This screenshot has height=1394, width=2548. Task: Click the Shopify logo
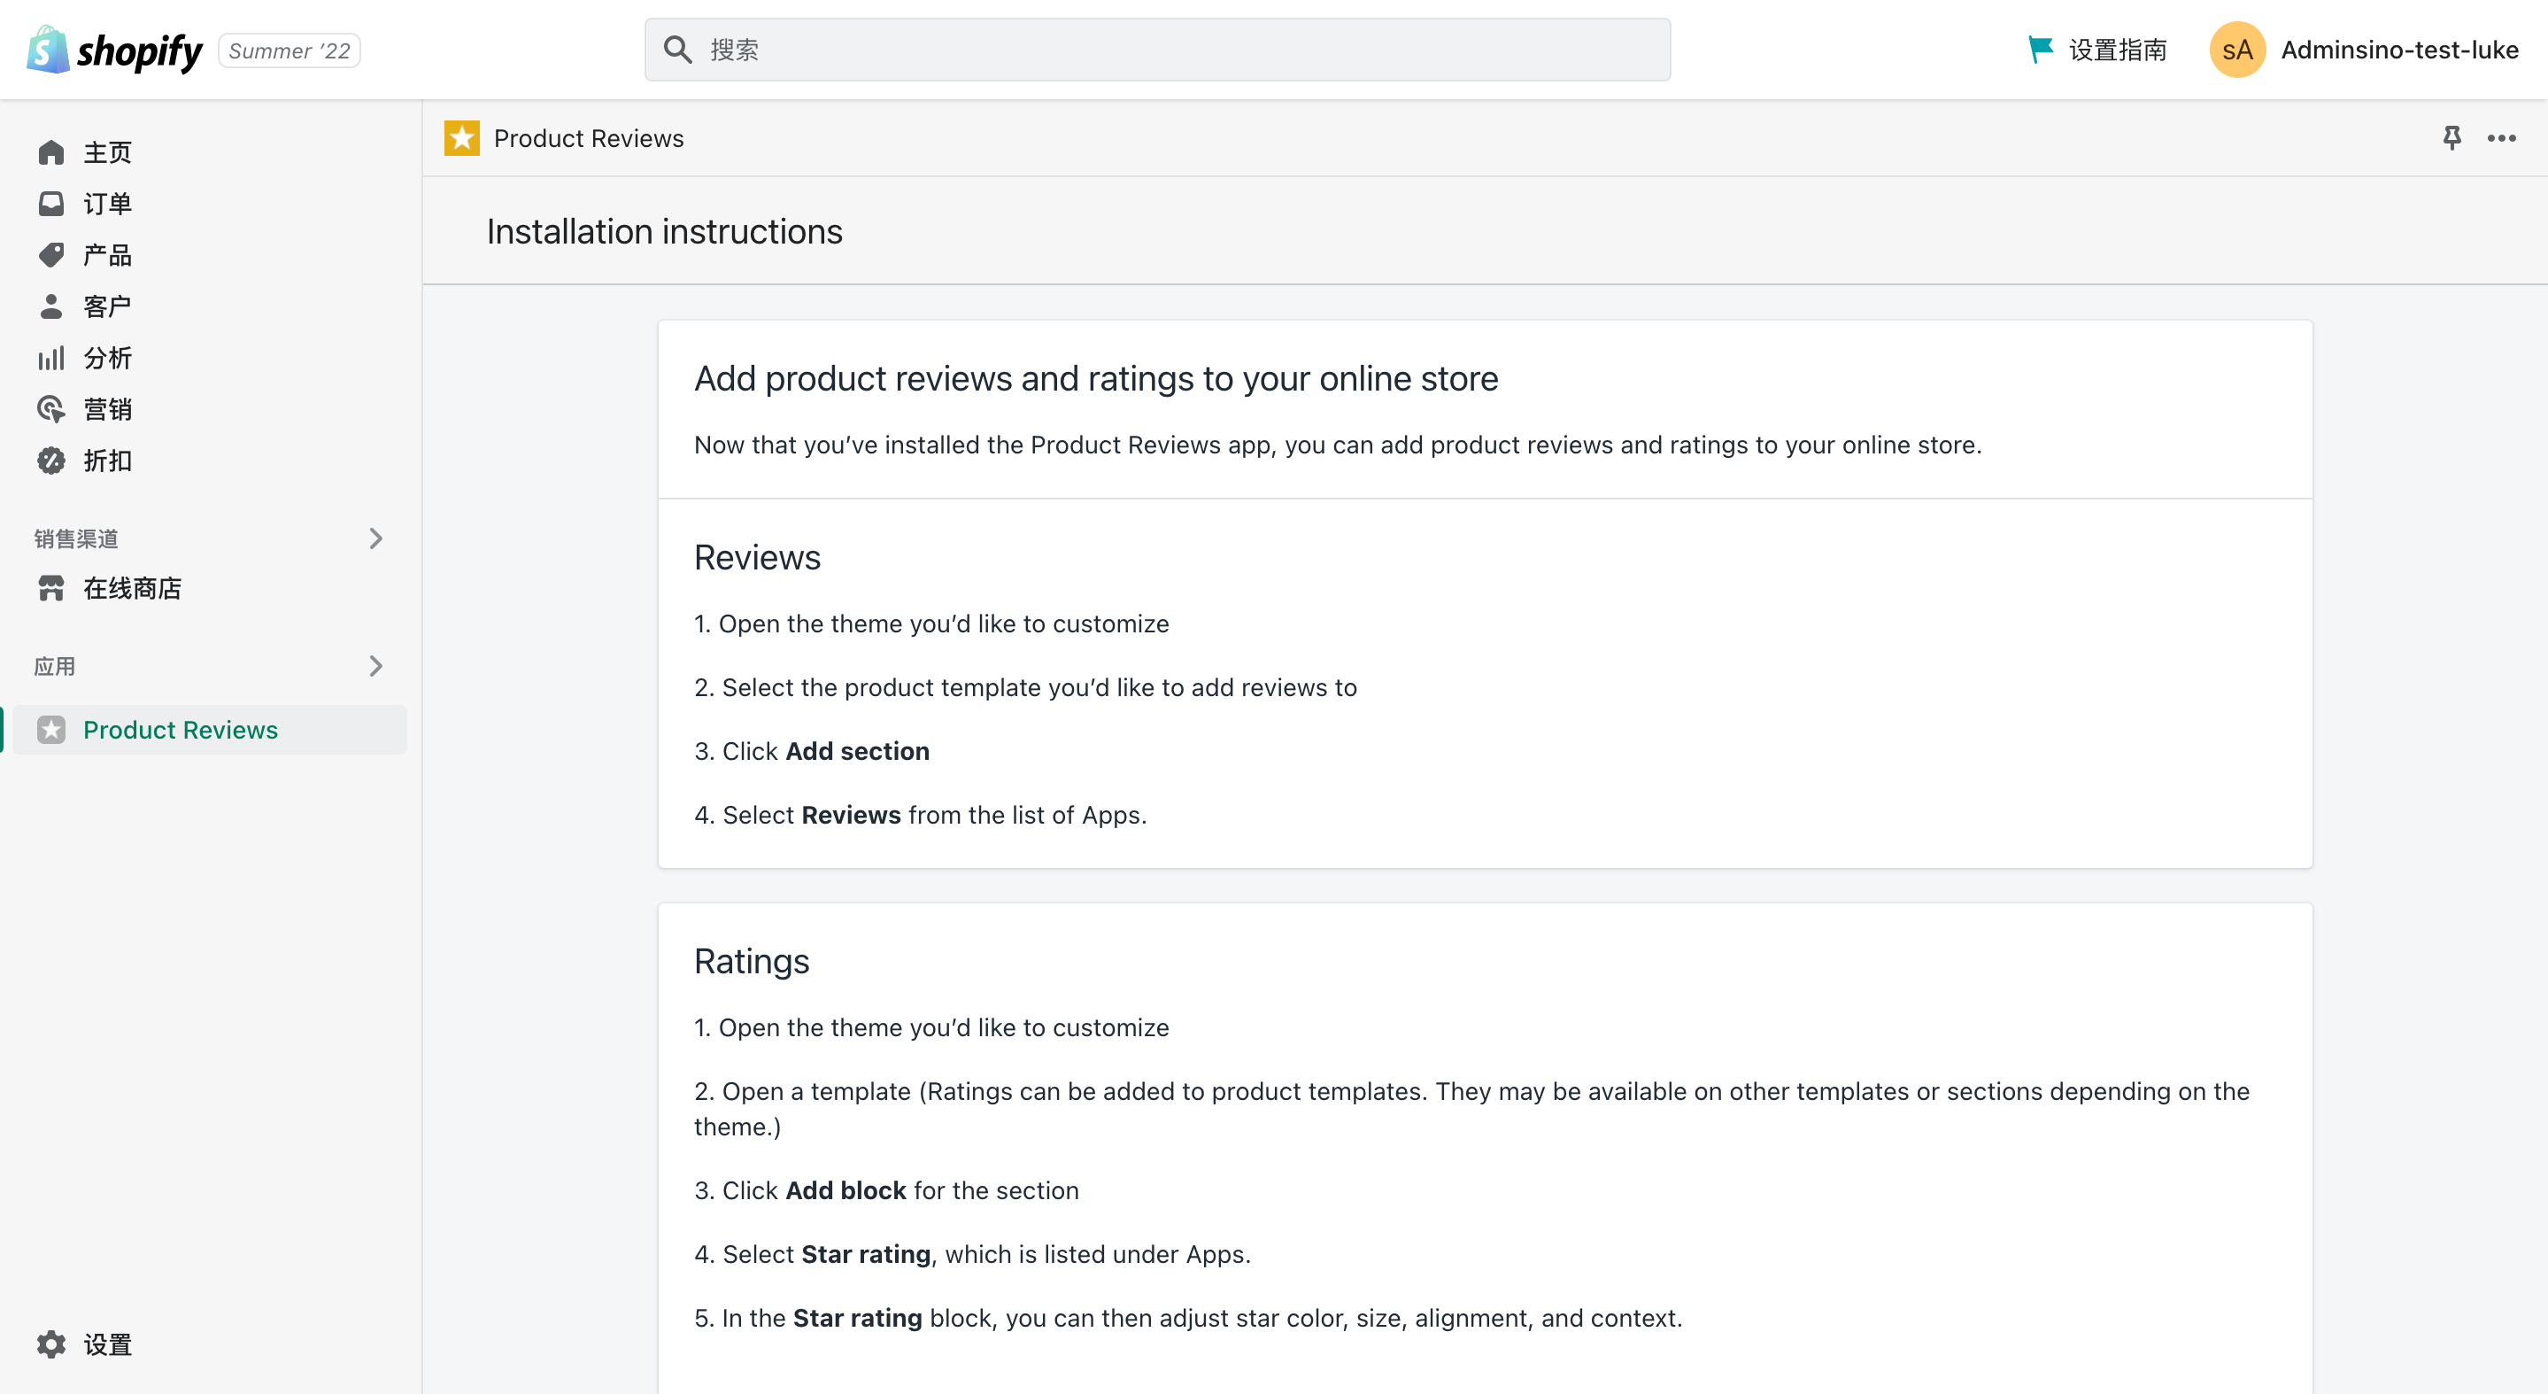tap(115, 50)
